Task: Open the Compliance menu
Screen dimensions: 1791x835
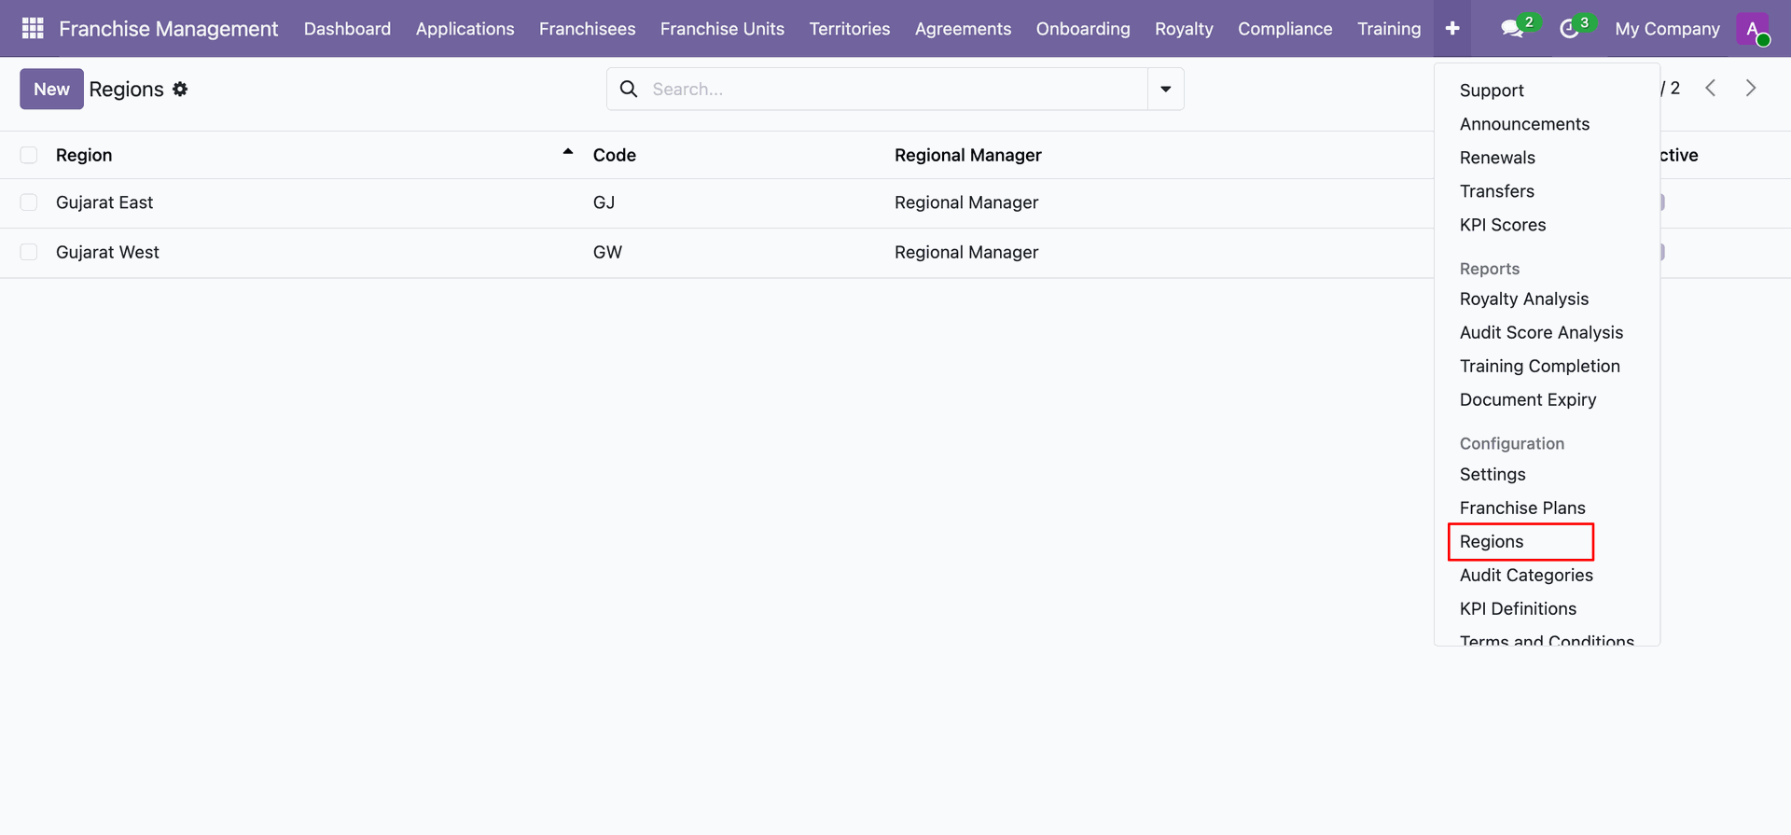Action: (x=1284, y=29)
